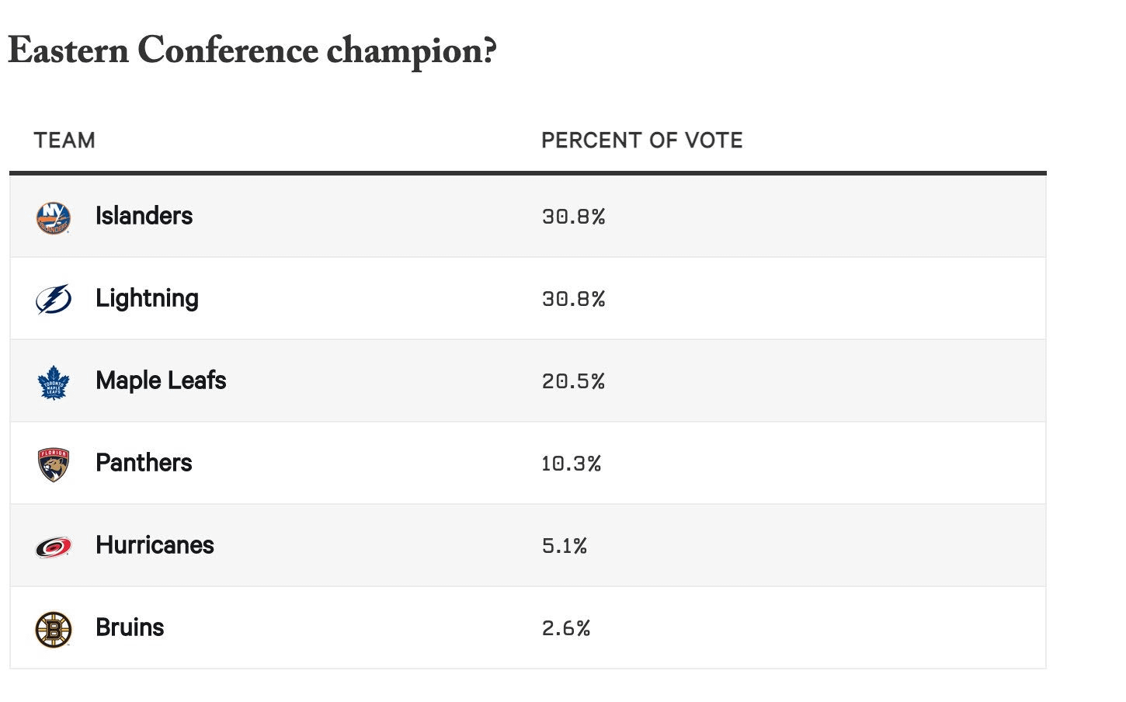
Task: Click the Boston Bruins logo
Action: (54, 629)
